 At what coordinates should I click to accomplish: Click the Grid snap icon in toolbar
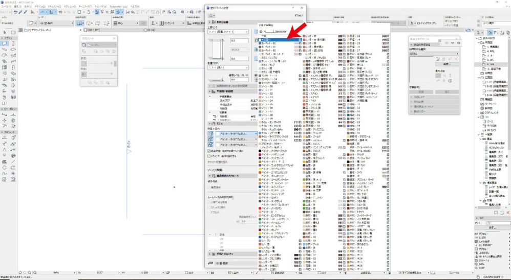(x=60, y=12)
